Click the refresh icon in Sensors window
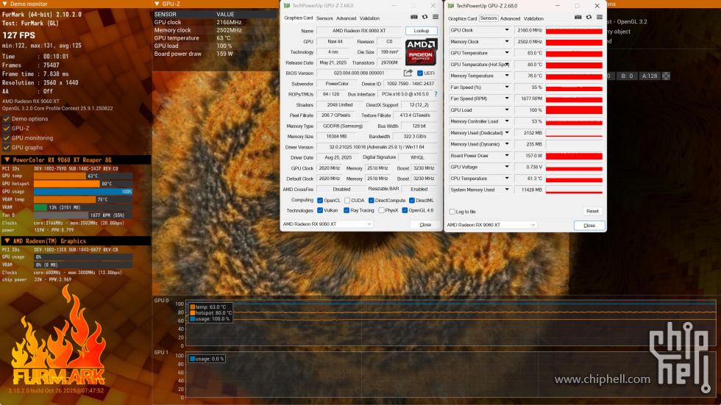Image resolution: width=721 pixels, height=405 pixels. [589, 18]
